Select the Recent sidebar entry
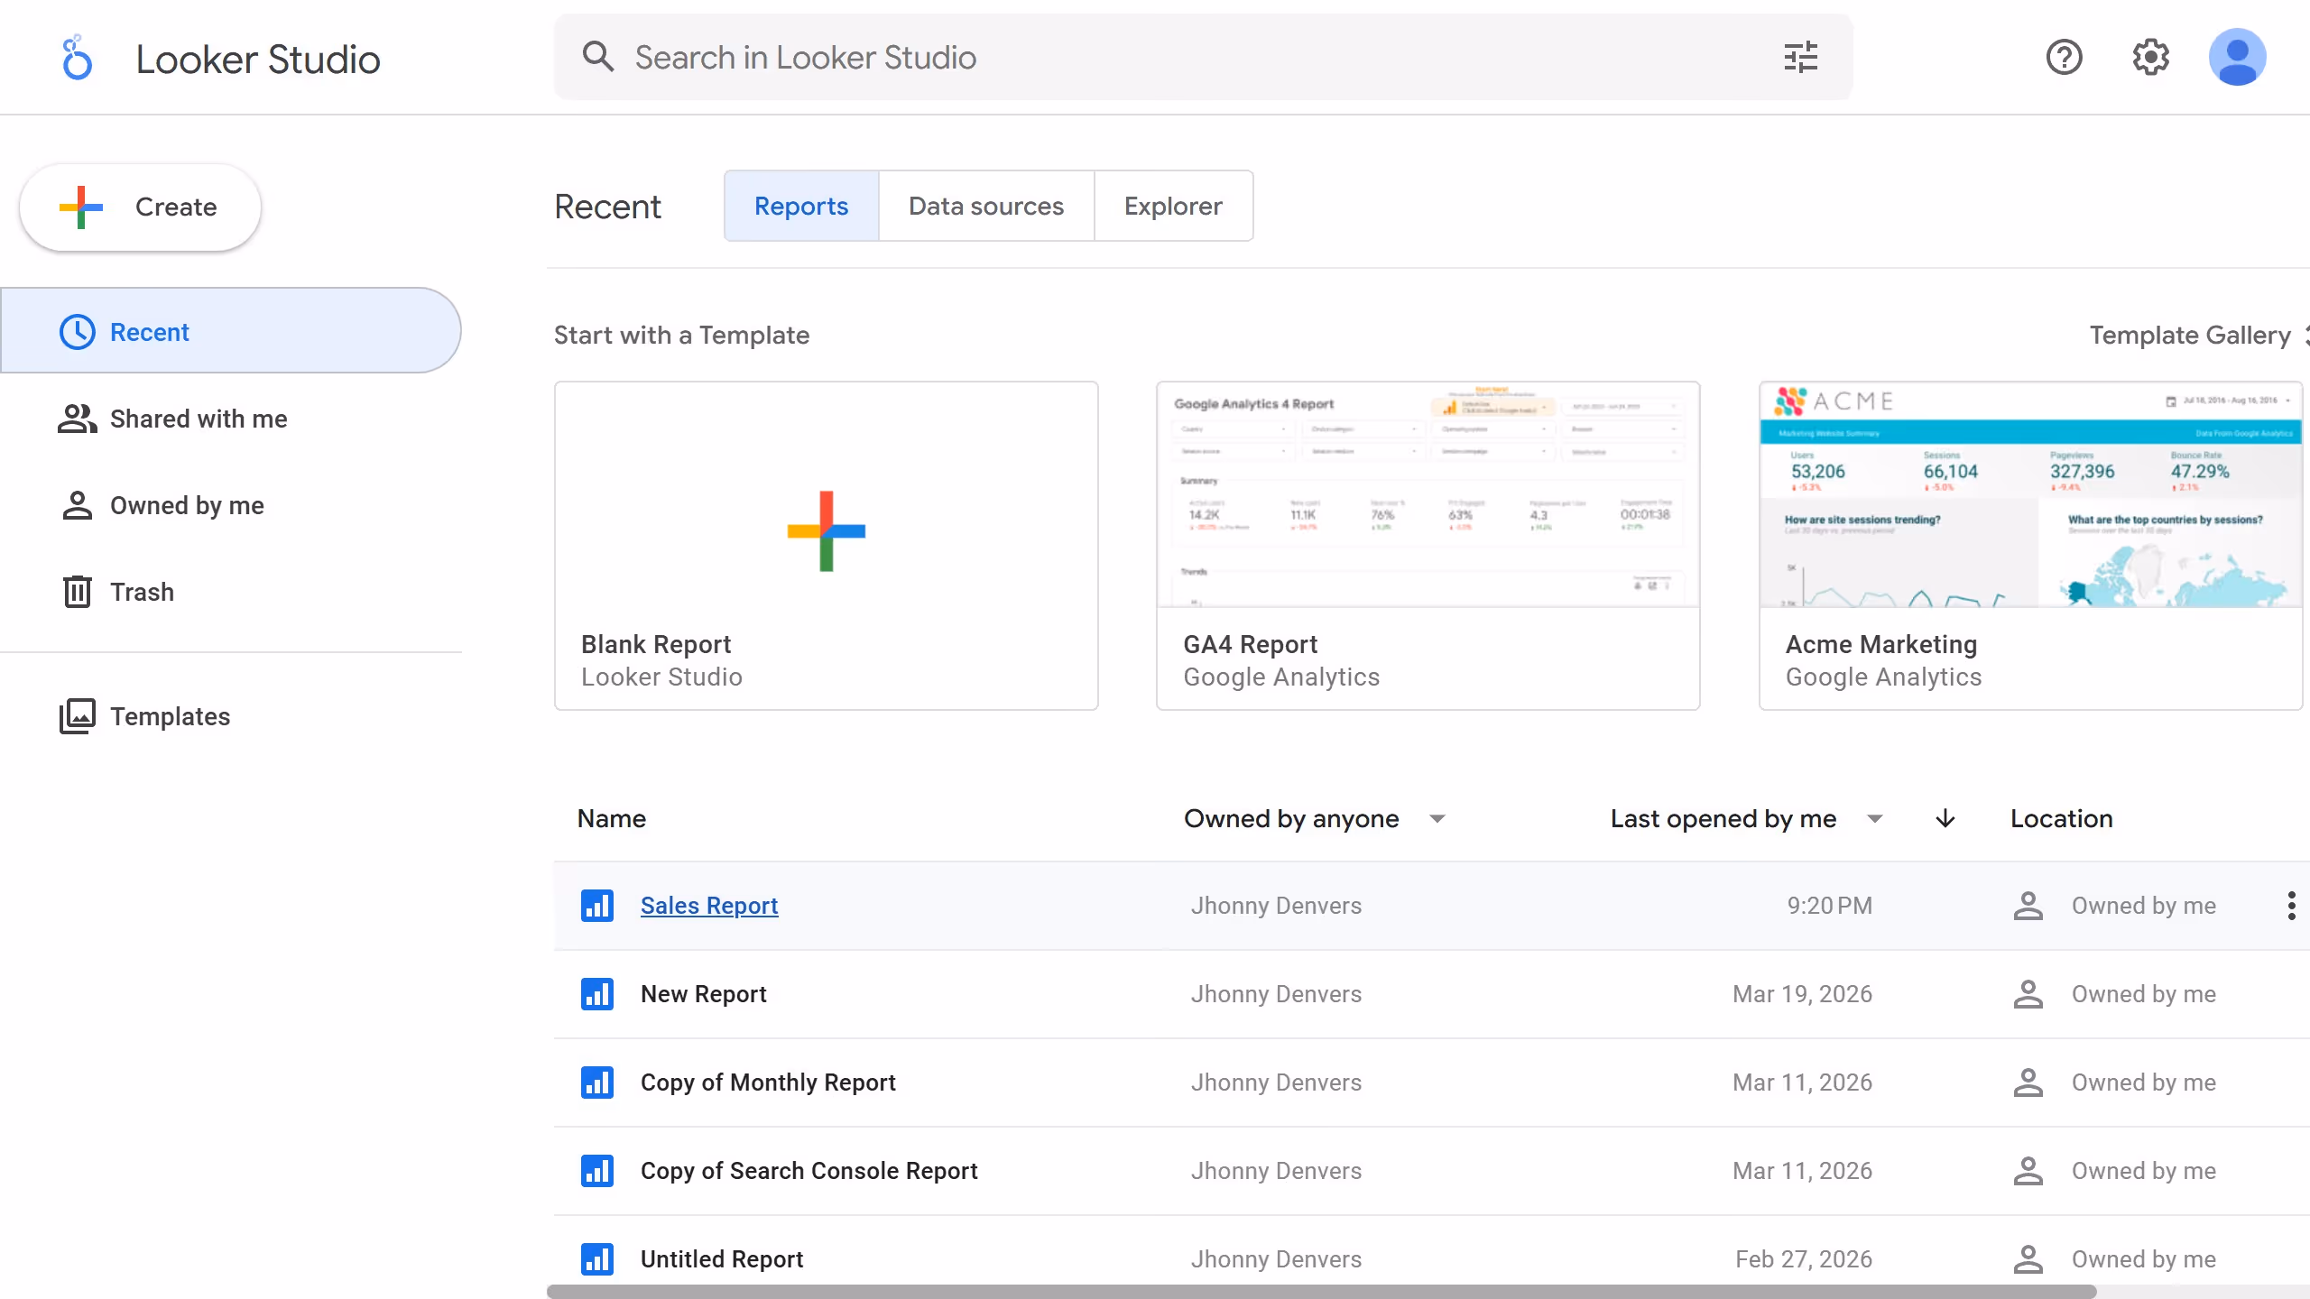Viewport: 2310px width, 1299px height. point(149,331)
